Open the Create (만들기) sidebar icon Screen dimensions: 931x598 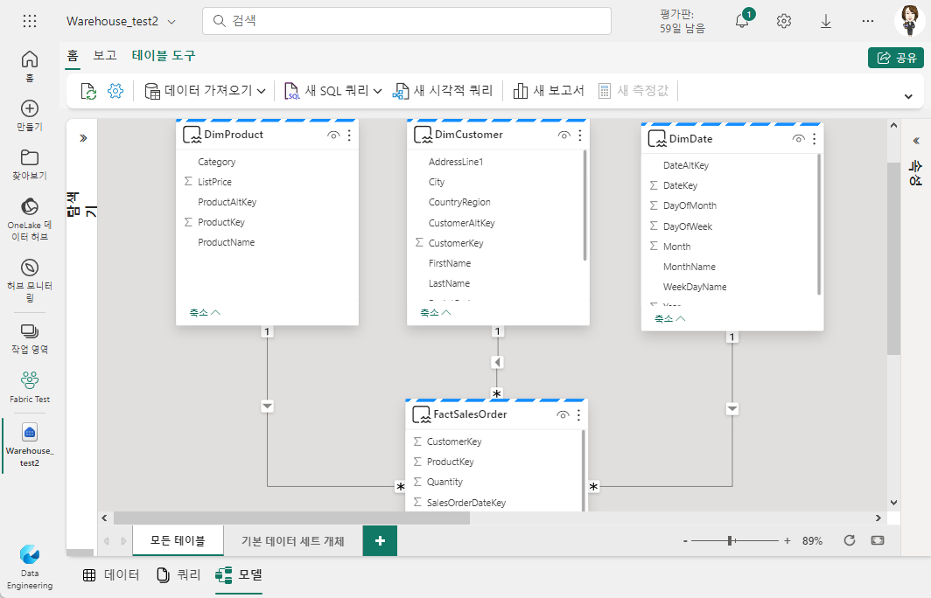(30, 115)
